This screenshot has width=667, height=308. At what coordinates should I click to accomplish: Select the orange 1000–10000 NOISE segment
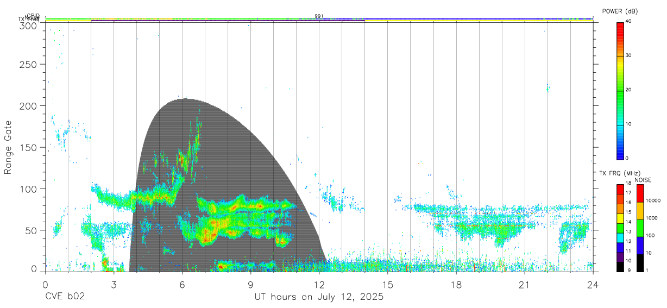pos(640,211)
